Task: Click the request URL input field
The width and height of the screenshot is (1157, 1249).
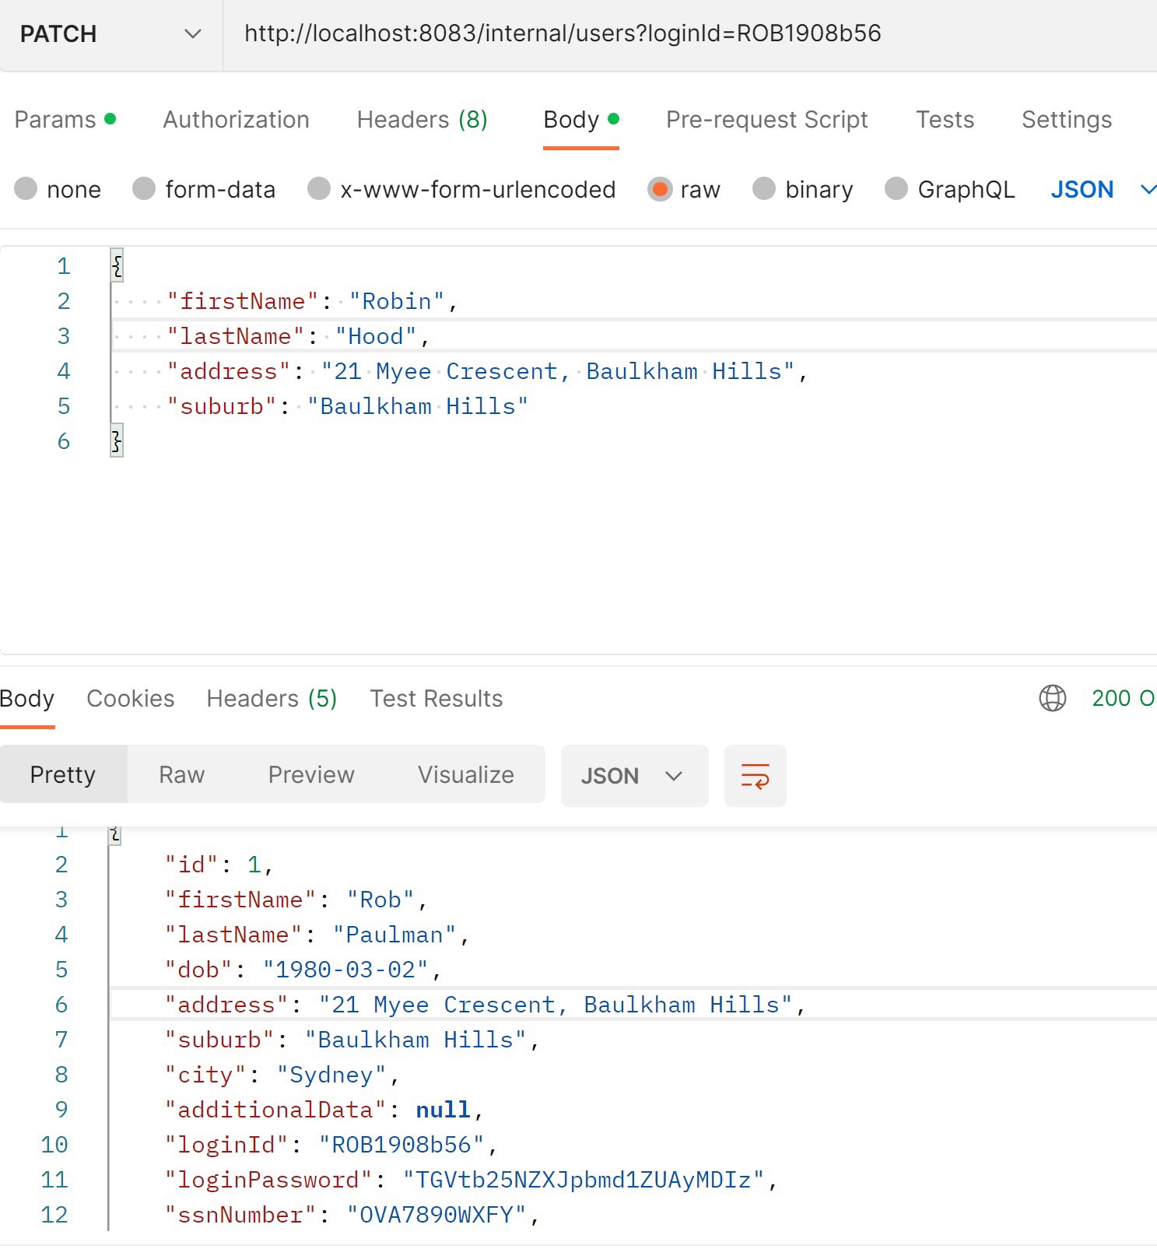Action: tap(690, 34)
